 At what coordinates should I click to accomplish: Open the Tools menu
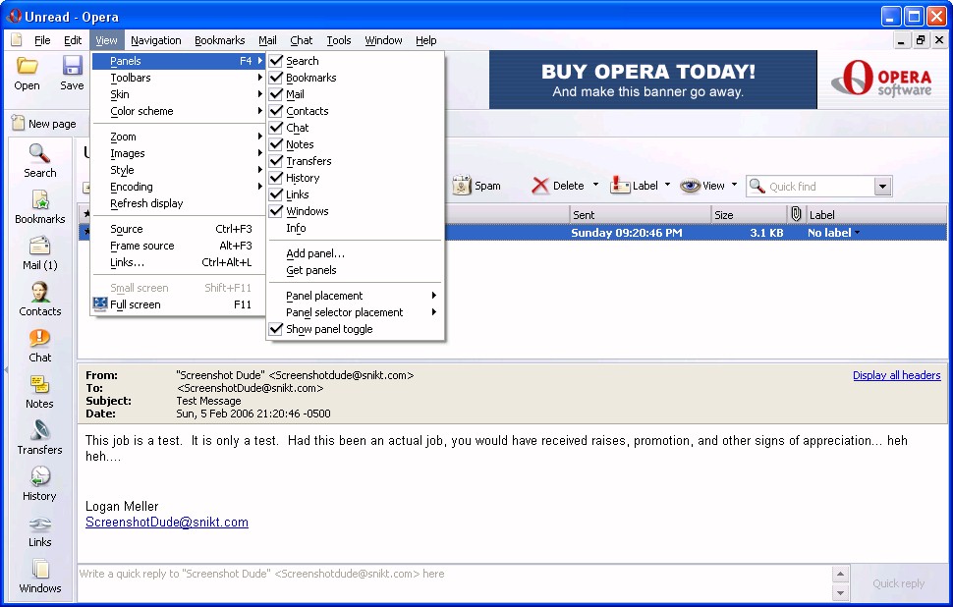tap(339, 40)
